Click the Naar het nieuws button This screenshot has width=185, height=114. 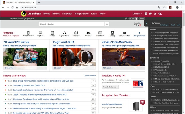(x=110, y=87)
